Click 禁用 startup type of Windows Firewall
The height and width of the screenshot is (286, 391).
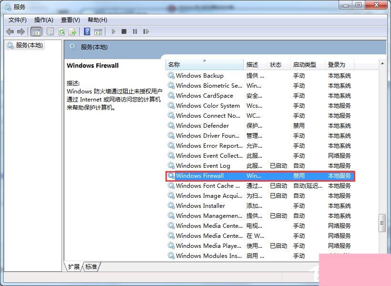point(299,175)
